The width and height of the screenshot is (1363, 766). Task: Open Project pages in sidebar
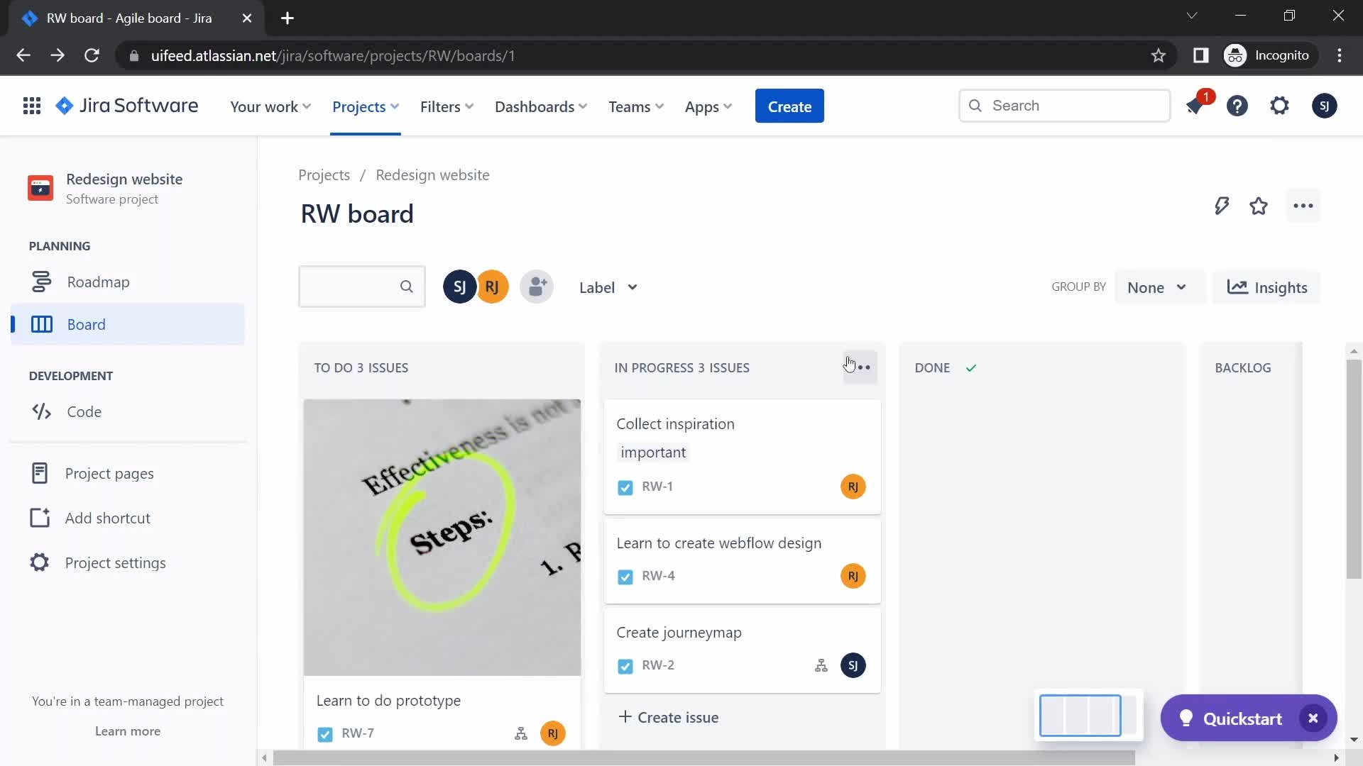coord(109,472)
